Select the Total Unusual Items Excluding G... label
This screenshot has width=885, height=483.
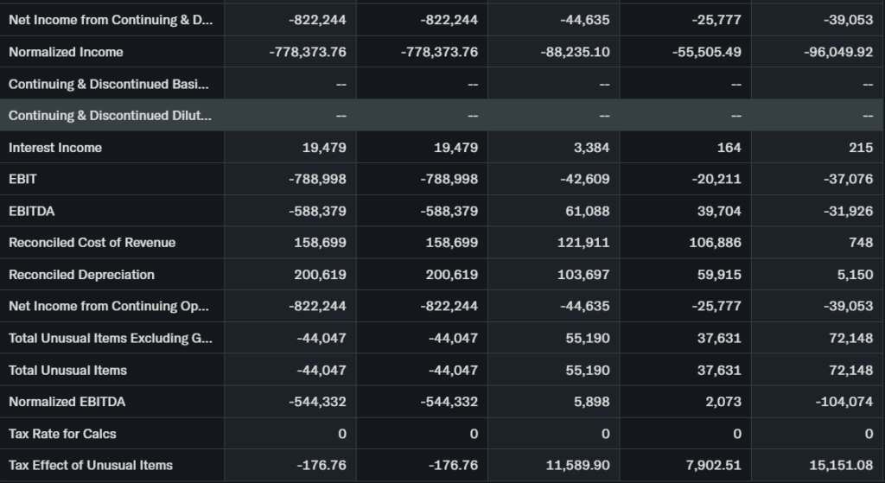click(x=110, y=338)
